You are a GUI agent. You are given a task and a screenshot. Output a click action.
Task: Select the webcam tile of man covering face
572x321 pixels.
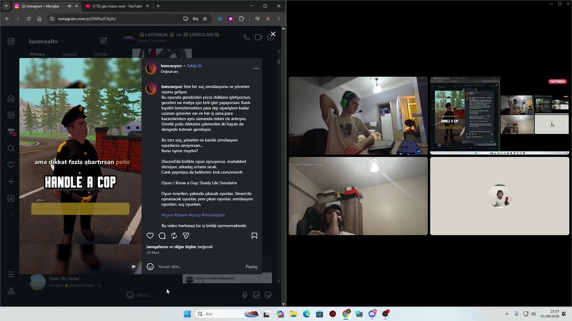358,196
